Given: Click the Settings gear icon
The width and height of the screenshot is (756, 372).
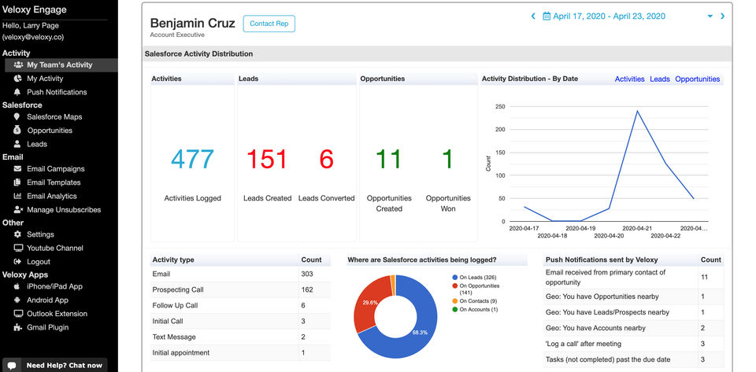Looking at the screenshot, I should [x=18, y=234].
